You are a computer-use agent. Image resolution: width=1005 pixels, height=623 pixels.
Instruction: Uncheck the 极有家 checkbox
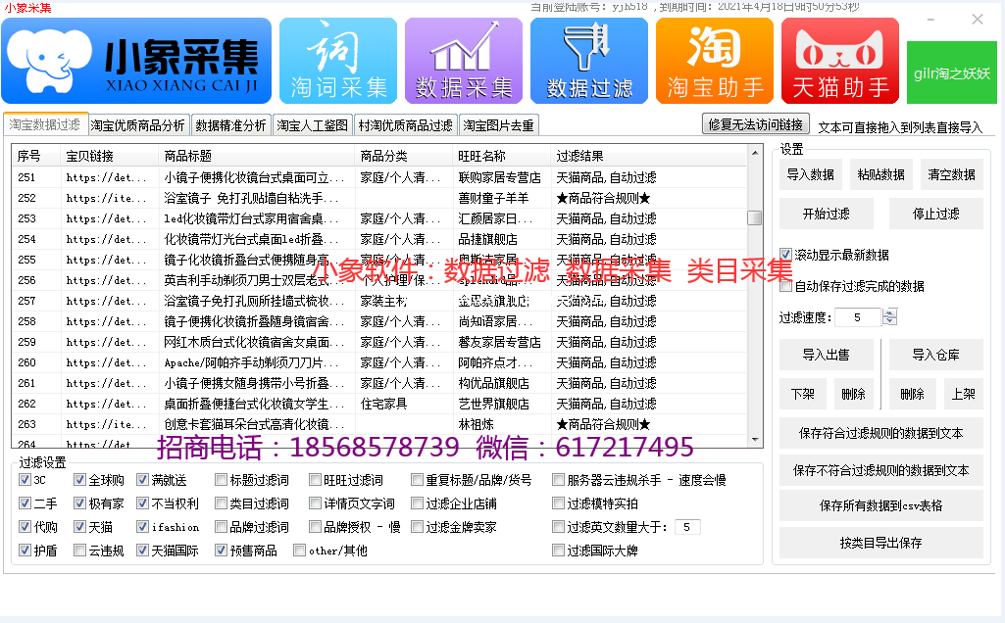point(80,503)
